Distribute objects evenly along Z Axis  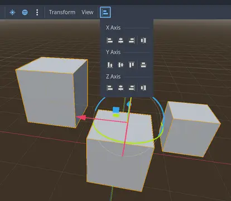143,88
